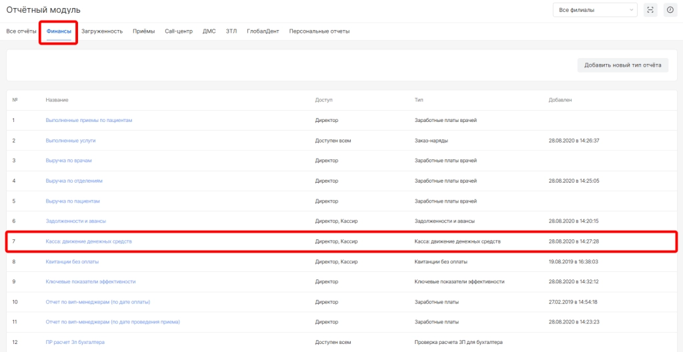683x352 pixels.
Task: Click the Название column header
Action: click(57, 100)
